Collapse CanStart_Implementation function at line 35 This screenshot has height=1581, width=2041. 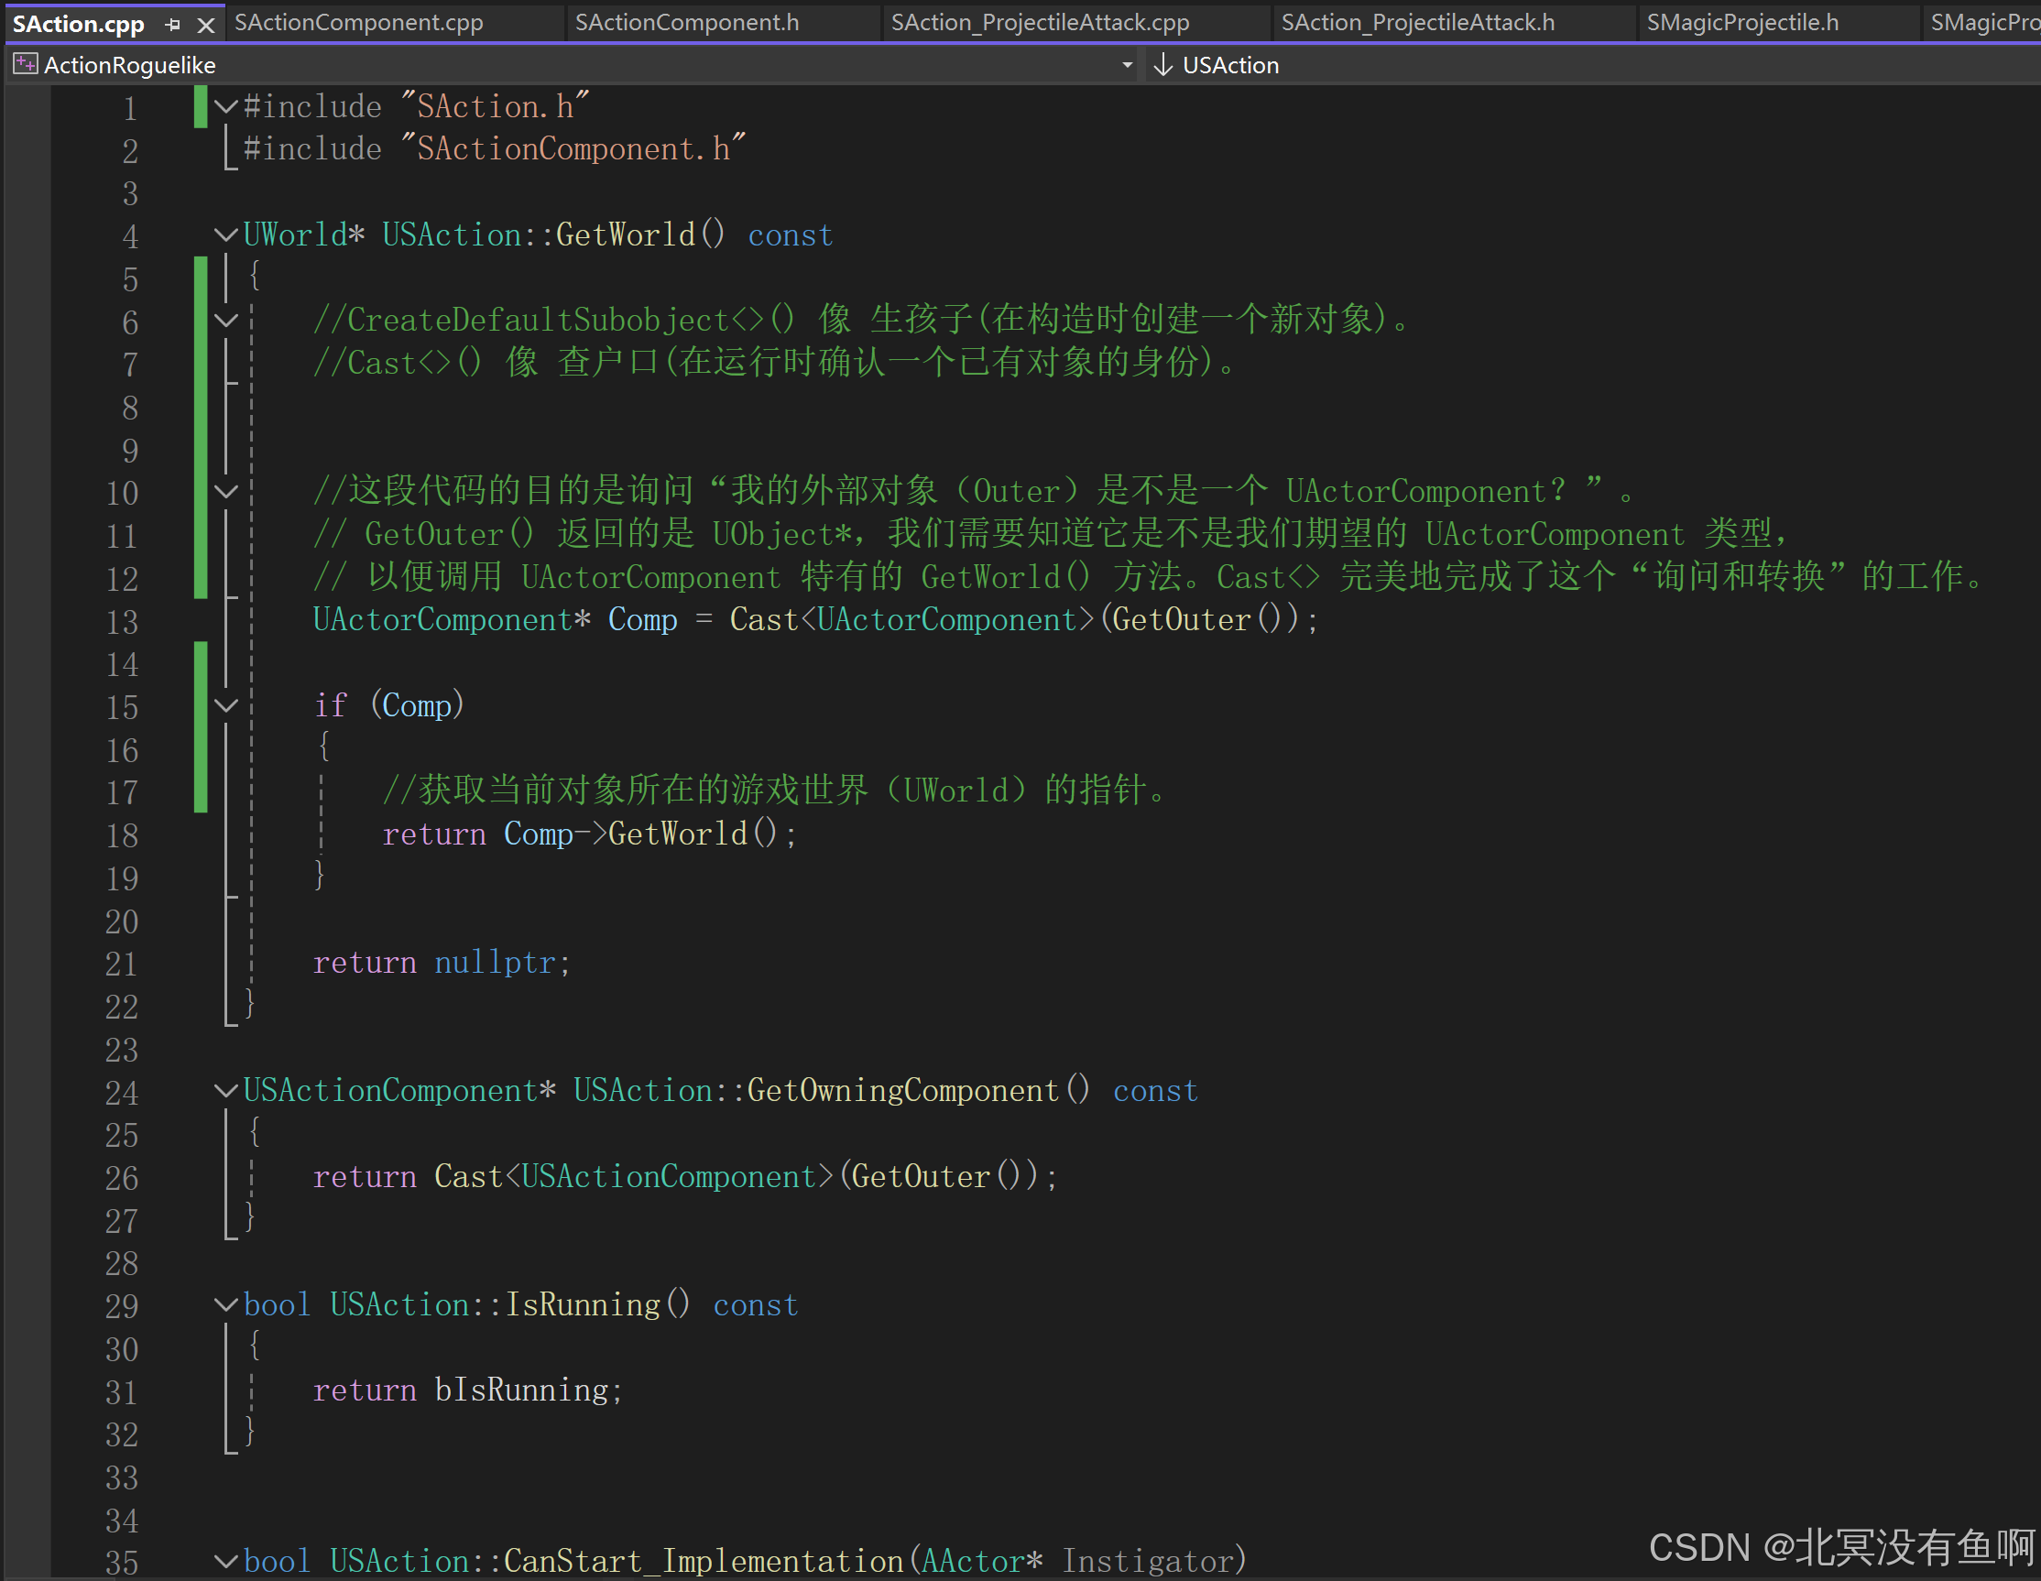click(x=225, y=1561)
